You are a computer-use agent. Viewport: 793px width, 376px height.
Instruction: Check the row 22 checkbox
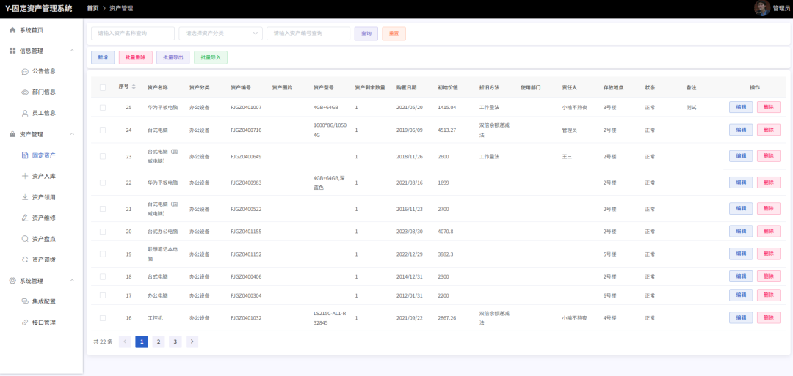[103, 183]
